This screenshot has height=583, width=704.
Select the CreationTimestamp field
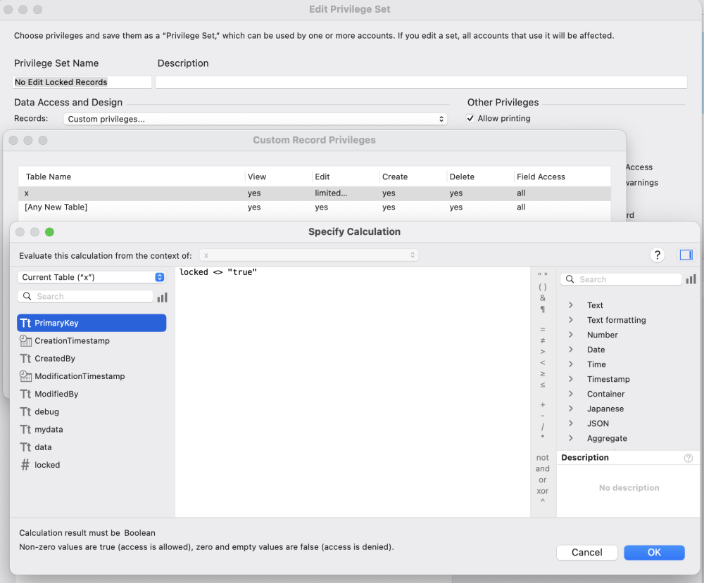(72, 341)
